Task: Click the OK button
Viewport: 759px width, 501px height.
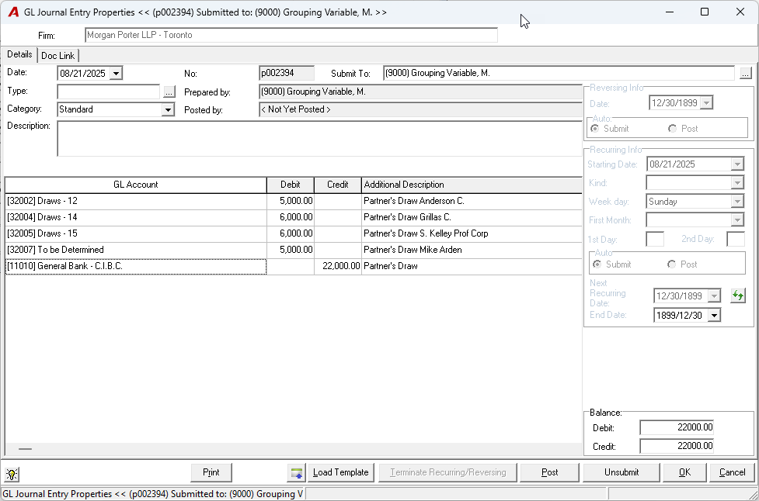Action: pyautogui.click(x=685, y=472)
